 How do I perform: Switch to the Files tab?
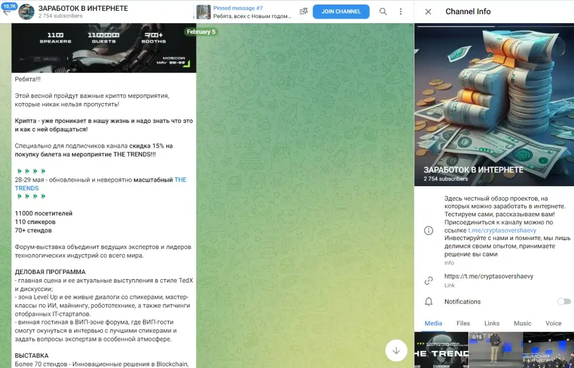(x=463, y=323)
